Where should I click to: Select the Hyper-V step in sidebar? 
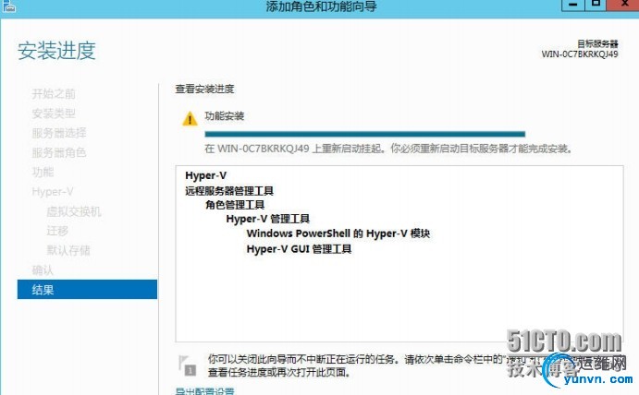pos(53,192)
